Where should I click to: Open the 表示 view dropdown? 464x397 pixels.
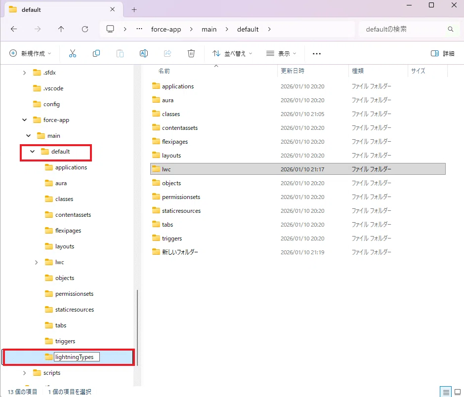click(281, 53)
